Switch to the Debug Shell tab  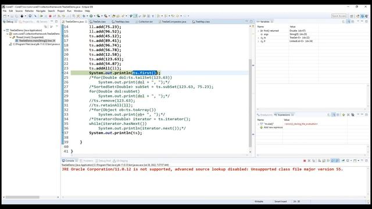tap(103, 161)
